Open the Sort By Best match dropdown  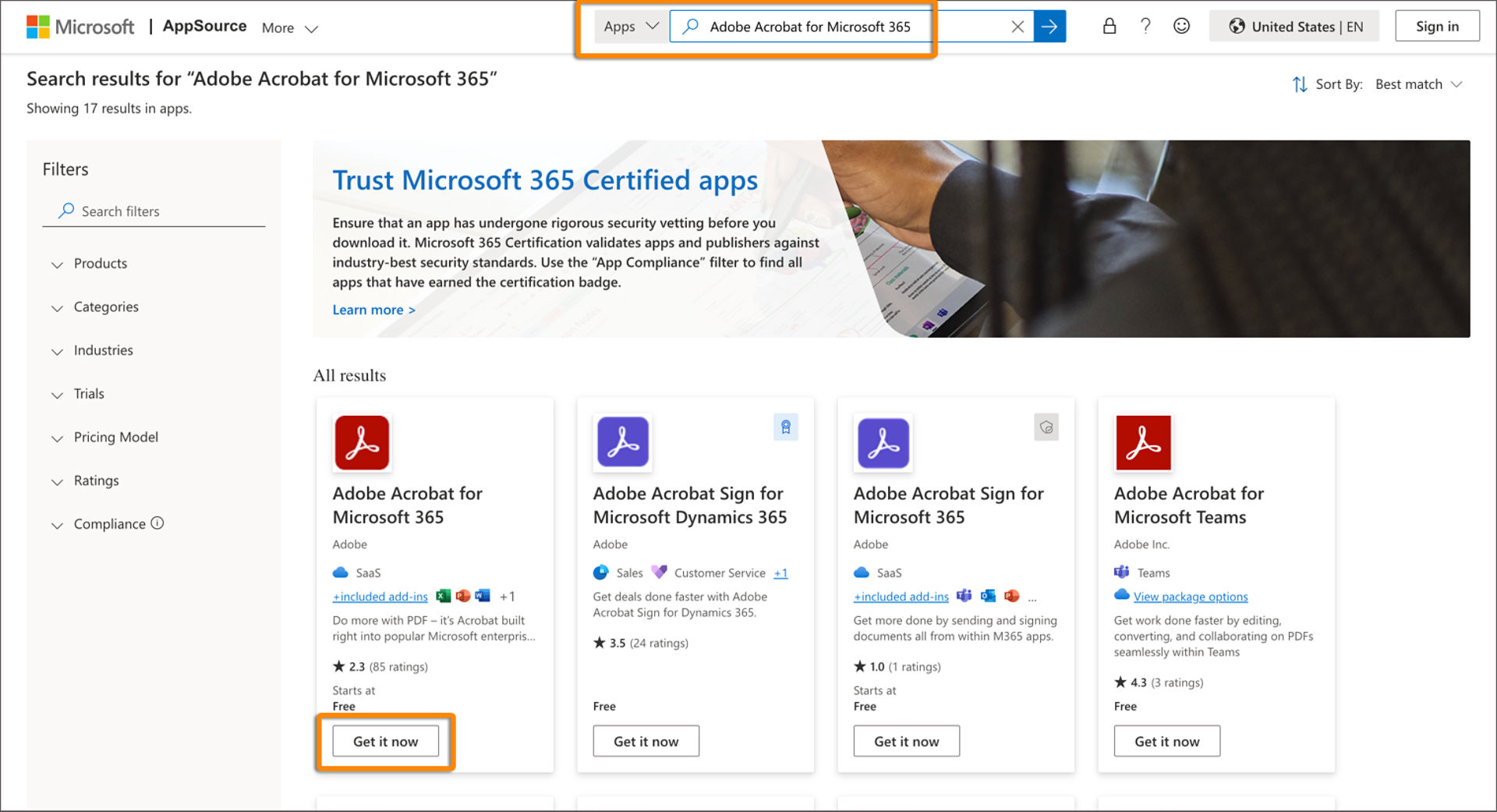click(x=1418, y=84)
